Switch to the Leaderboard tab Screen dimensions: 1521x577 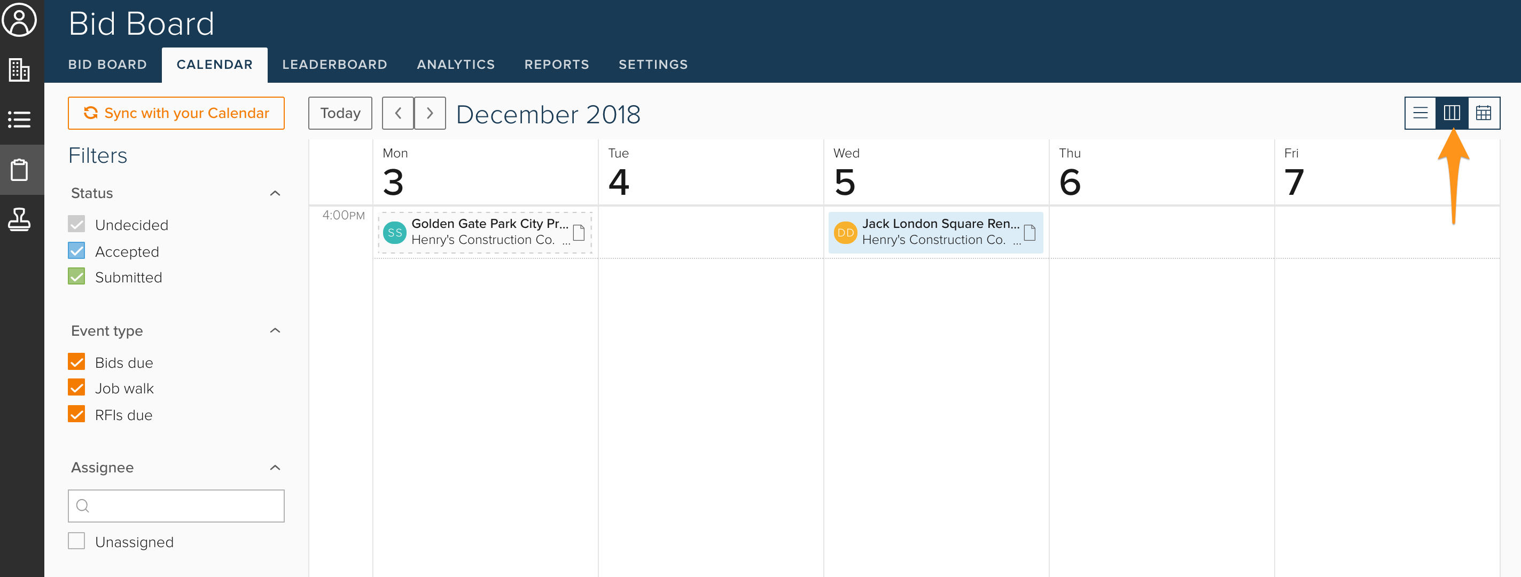click(x=334, y=64)
